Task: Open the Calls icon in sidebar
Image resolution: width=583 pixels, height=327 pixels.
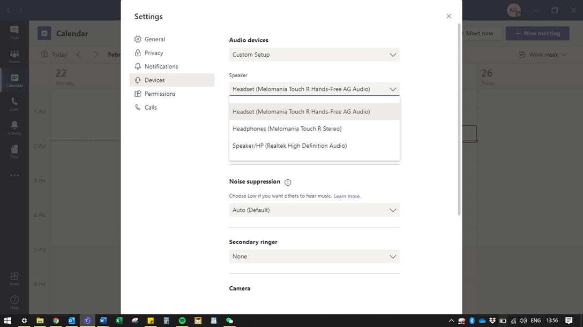Action: 14,104
